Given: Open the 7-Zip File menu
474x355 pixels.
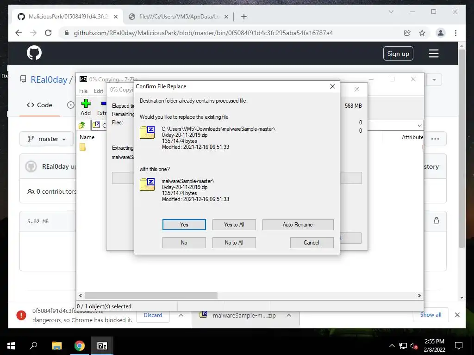Looking at the screenshot, I should click(x=83, y=91).
